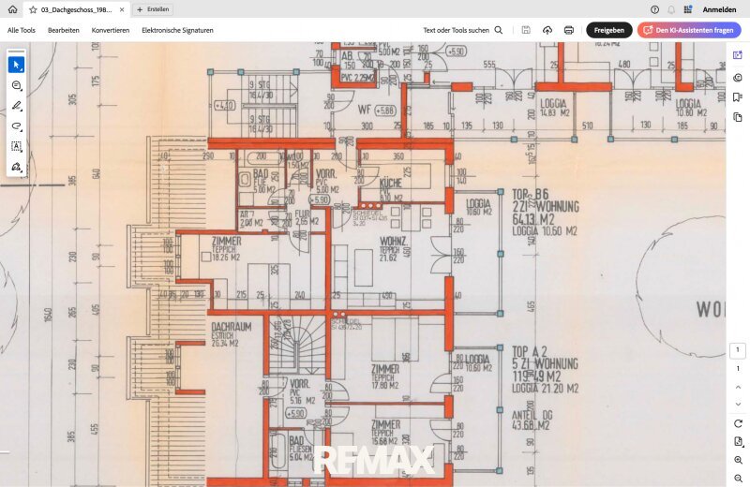Zoom in using magnifier plus icon

[x=738, y=460]
